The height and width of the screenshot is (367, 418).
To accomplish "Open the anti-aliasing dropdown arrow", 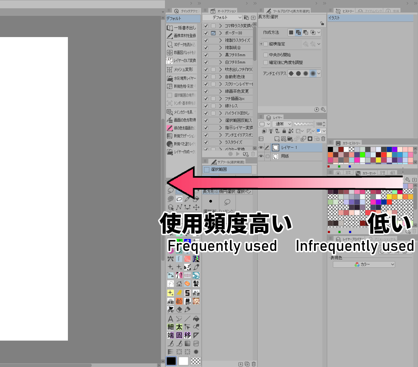I will 319,73.
